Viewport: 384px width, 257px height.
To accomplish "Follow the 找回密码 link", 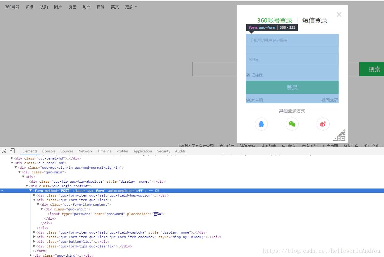I will point(330,100).
